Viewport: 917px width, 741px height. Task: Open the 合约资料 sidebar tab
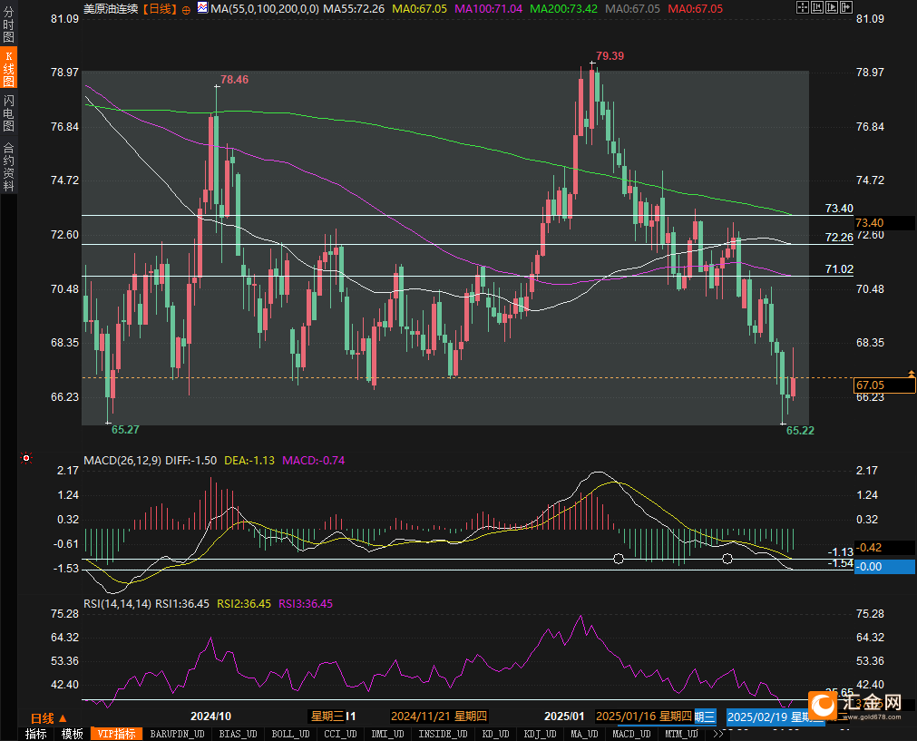coord(8,166)
